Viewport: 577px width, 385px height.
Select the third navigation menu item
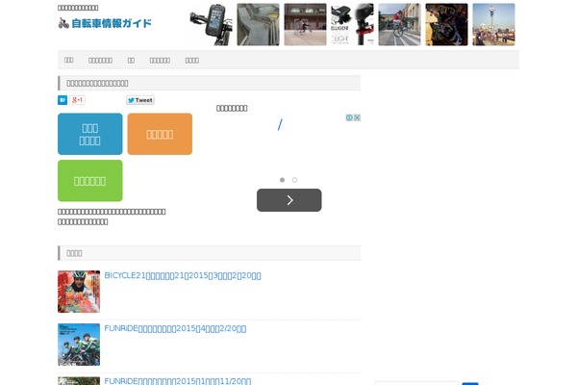pos(131,60)
